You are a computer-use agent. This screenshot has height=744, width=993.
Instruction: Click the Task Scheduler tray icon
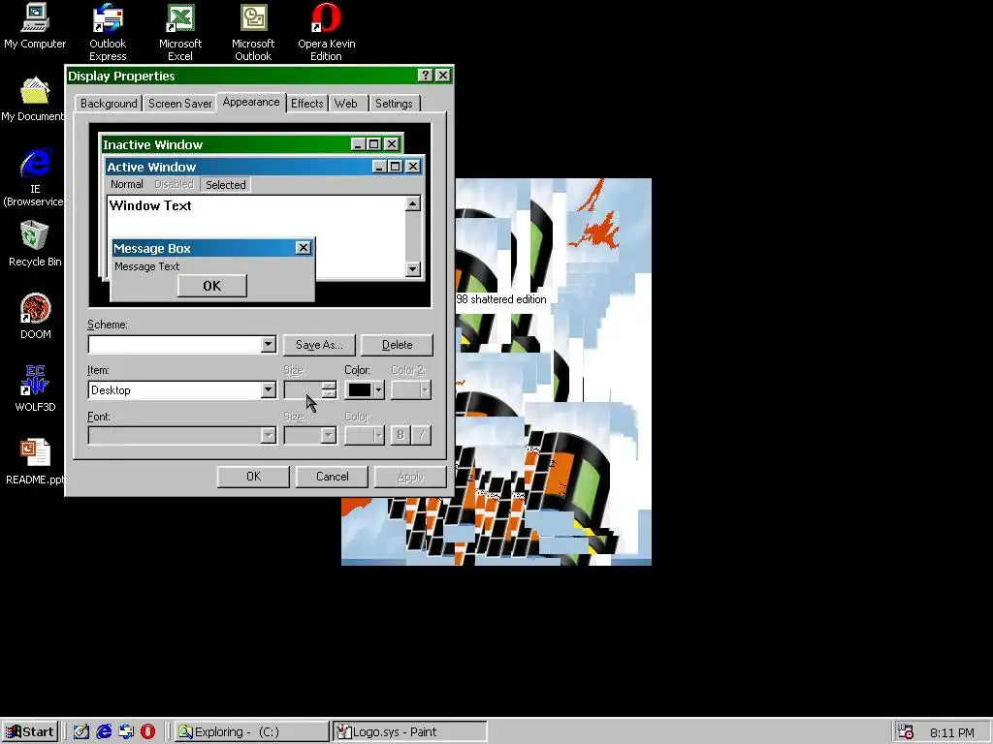coord(906,732)
